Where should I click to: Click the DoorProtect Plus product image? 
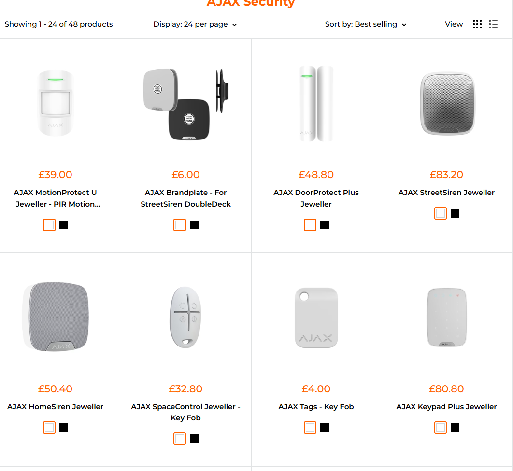tap(316, 104)
